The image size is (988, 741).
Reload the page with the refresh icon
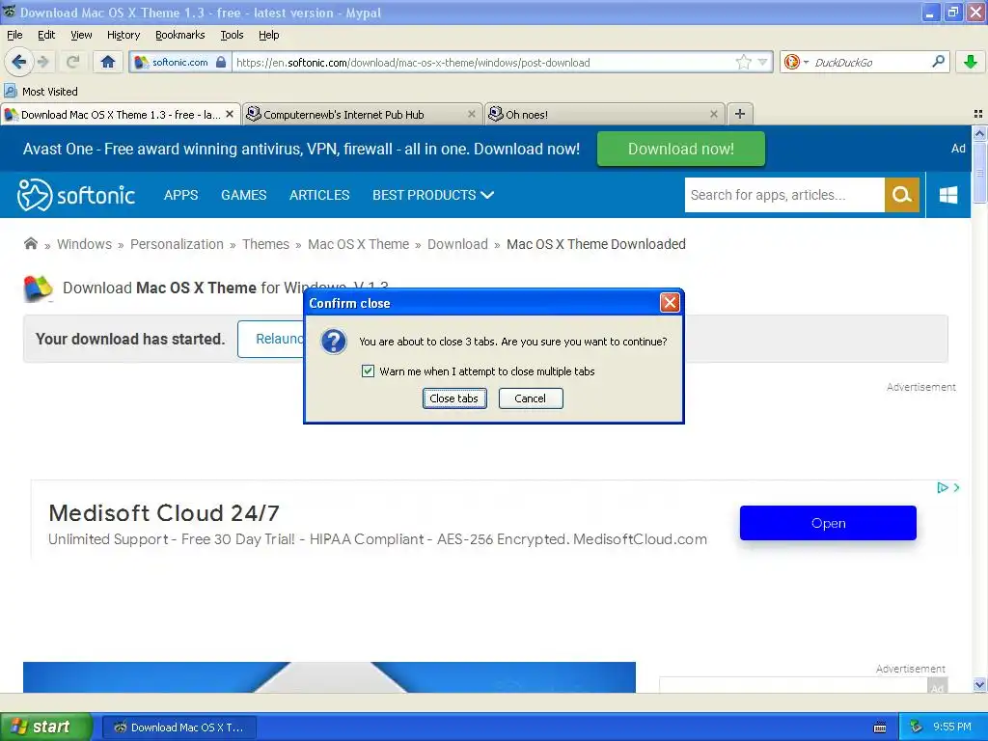(72, 62)
